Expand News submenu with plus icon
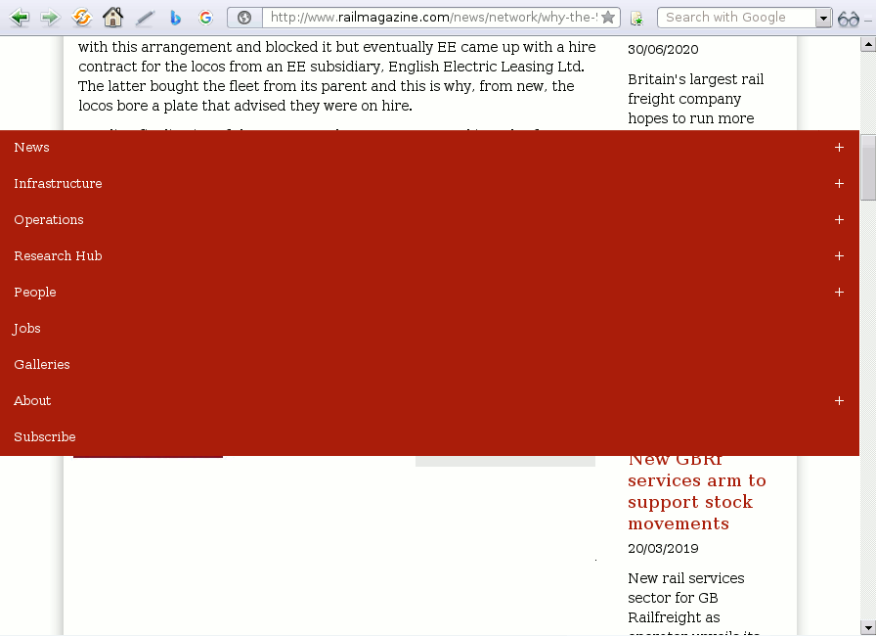 point(839,148)
